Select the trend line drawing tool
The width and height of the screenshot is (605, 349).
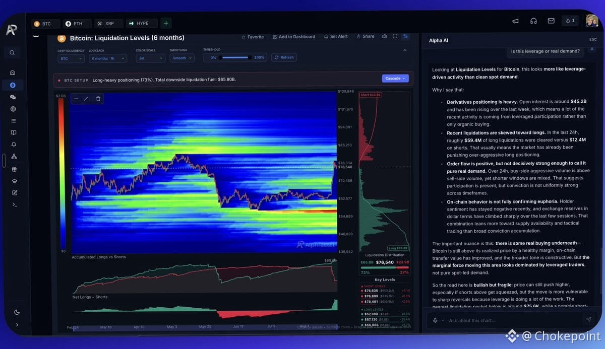pos(86,99)
